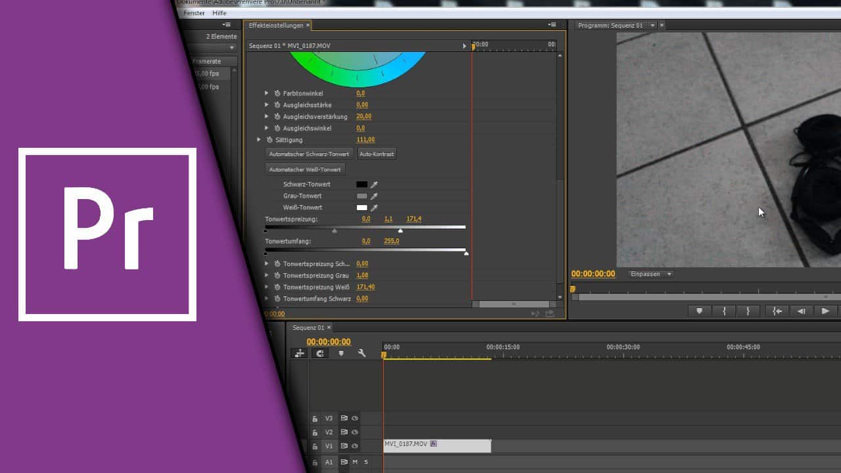Toggle sync lock on track A1
This screenshot has height=473, width=841.
344,462
